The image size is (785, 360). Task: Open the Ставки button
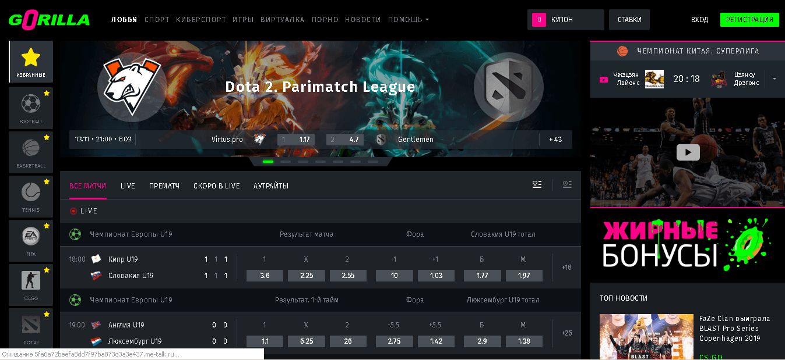click(x=629, y=20)
